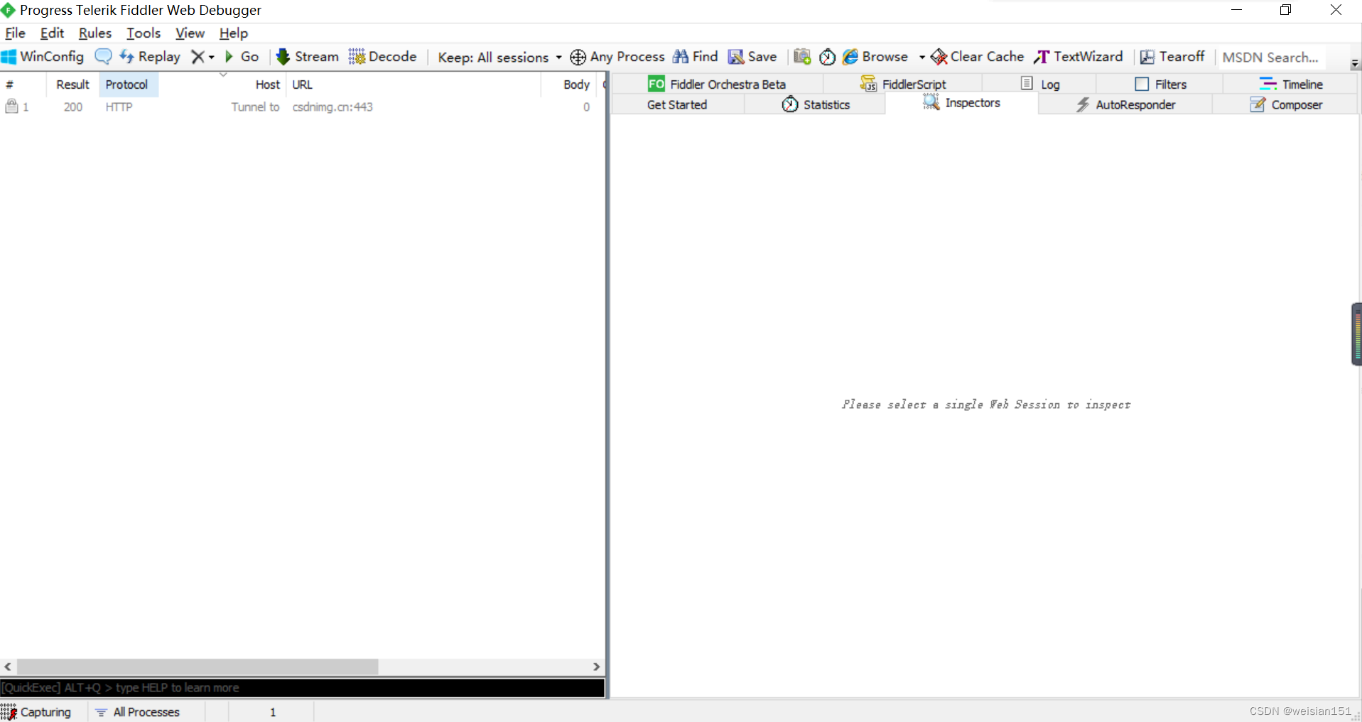
Task: Open the Remove sessions dropdown arrow
Action: [x=211, y=58]
